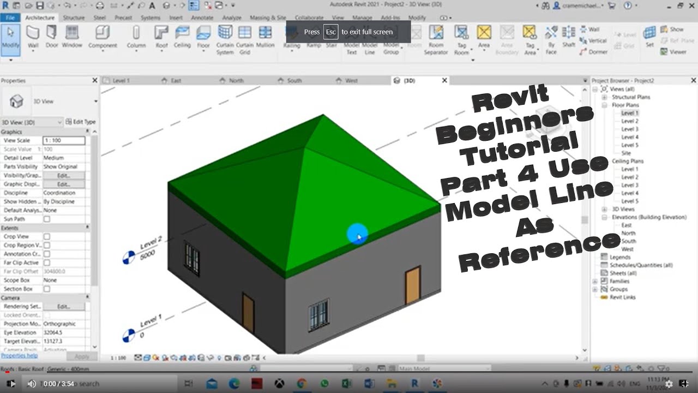Image resolution: width=698 pixels, height=393 pixels.
Task: Open the Massing & Site tab
Action: (268, 17)
